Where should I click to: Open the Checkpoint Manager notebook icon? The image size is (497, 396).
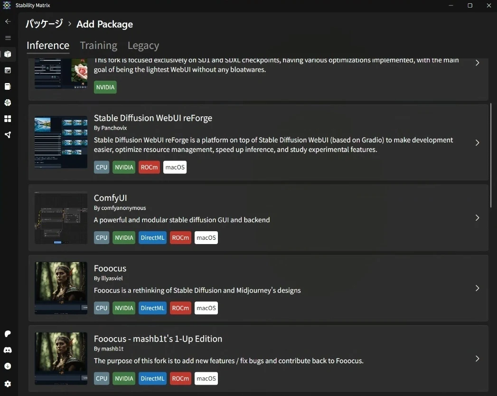point(8,86)
